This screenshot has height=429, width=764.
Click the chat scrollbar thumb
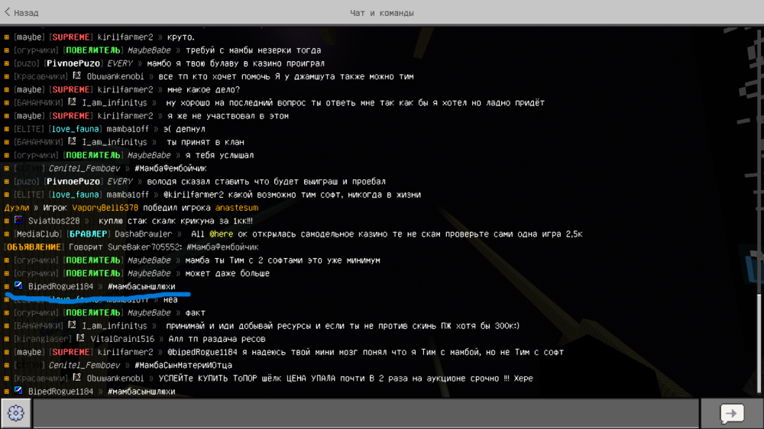tap(759, 344)
